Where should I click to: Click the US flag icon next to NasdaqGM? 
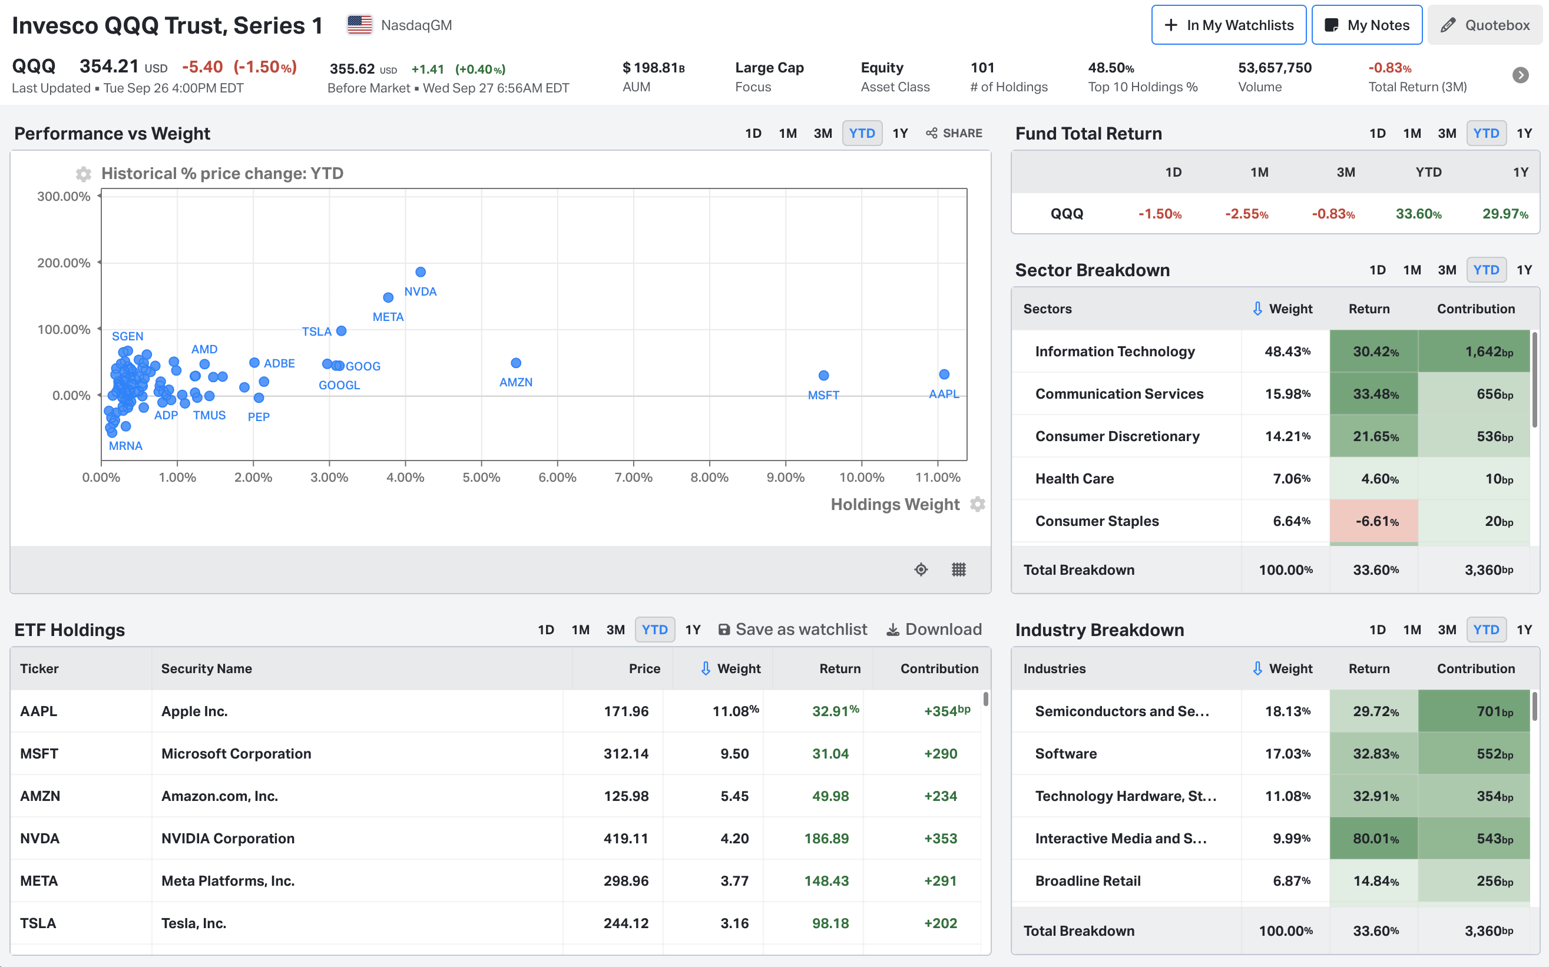click(359, 25)
